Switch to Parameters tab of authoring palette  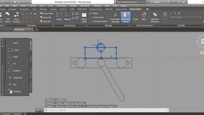pos(31,45)
